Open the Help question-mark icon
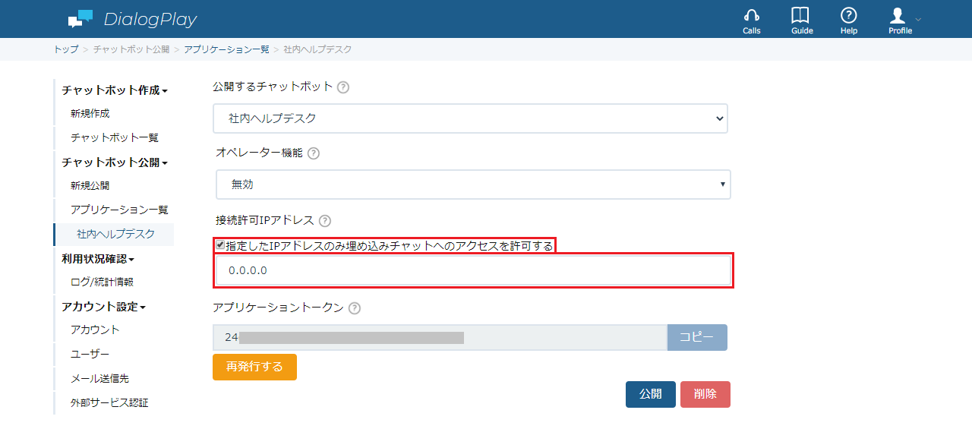972x429 pixels. click(x=849, y=15)
